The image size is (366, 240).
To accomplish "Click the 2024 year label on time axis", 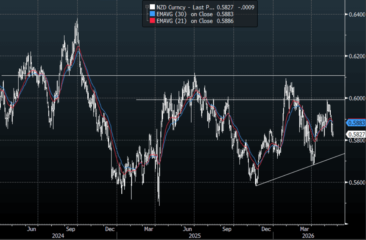I will coord(58,236).
